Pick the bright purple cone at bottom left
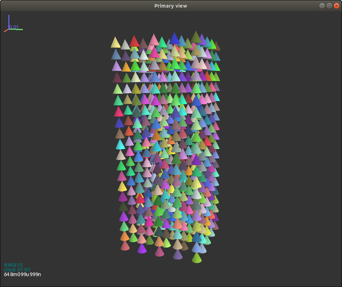Image resolution: width=342 pixels, height=287 pixels. [x=142, y=249]
